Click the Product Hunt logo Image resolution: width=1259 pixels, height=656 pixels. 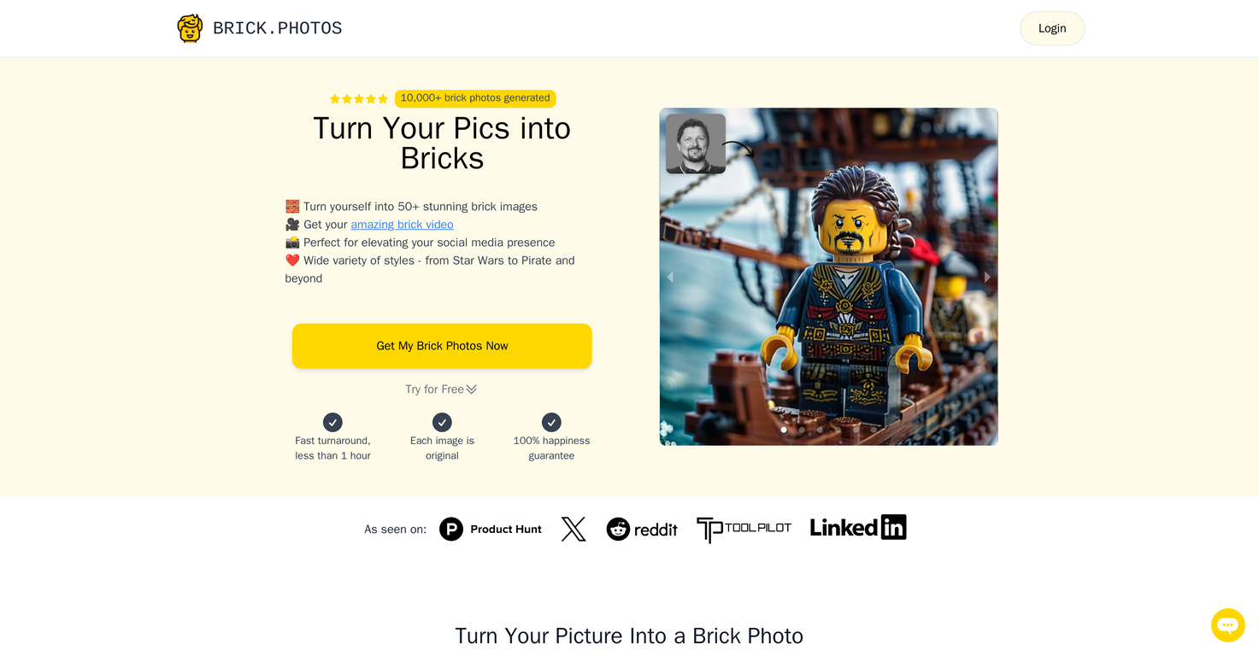pyautogui.click(x=491, y=530)
